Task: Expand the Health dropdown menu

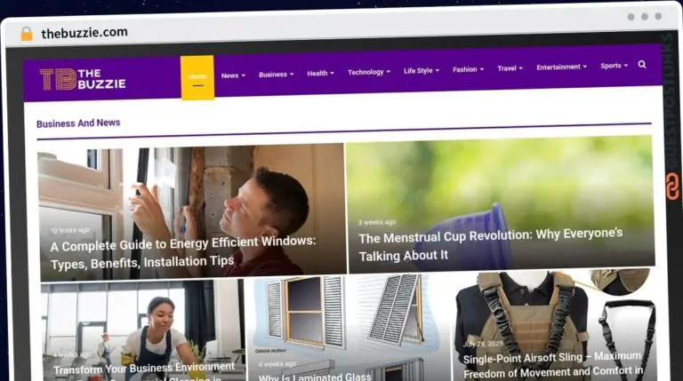Action: [320, 73]
